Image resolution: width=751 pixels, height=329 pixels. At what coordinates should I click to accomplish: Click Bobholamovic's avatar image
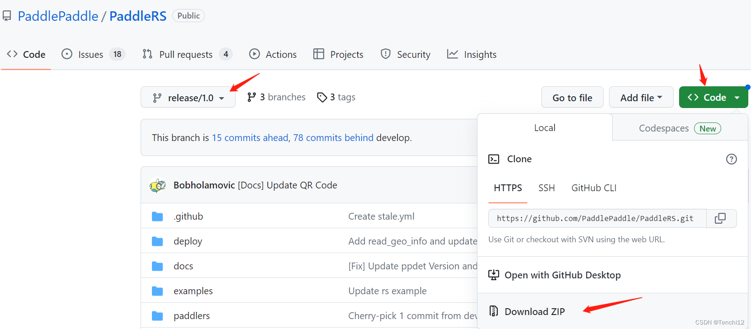(158, 185)
